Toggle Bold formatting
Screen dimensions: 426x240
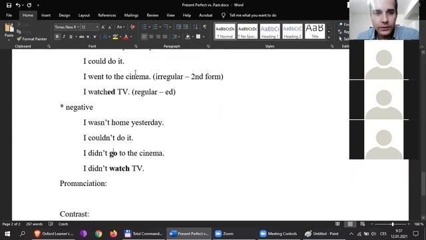coord(57,37)
